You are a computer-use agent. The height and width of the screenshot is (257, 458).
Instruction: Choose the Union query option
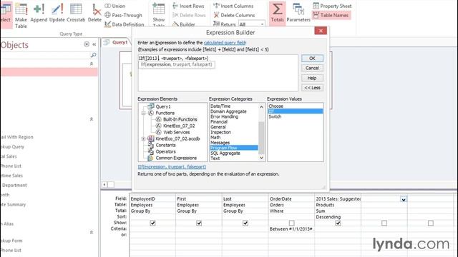114,6
